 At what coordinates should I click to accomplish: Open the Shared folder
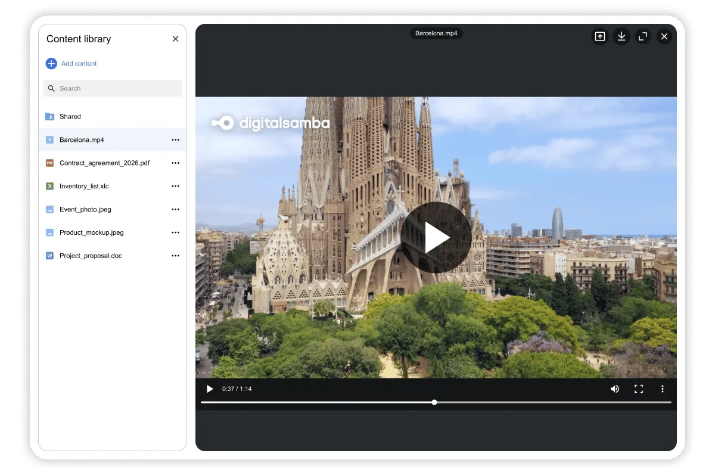[x=70, y=116]
